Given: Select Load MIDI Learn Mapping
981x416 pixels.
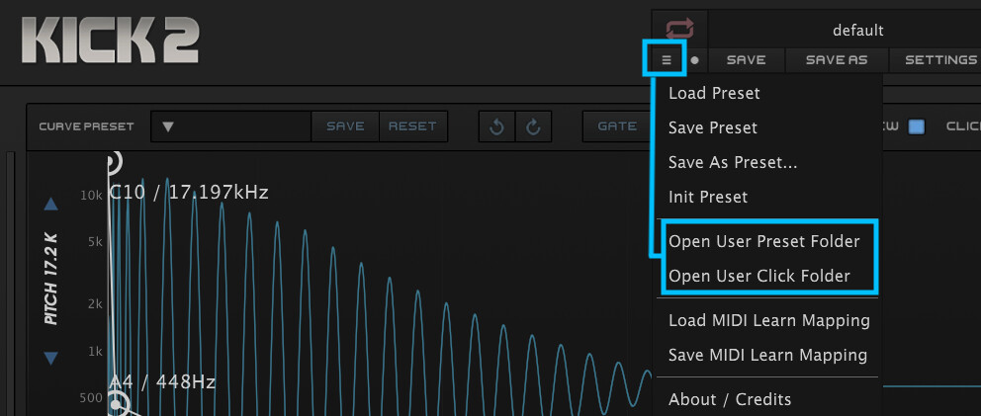Looking at the screenshot, I should click(767, 320).
